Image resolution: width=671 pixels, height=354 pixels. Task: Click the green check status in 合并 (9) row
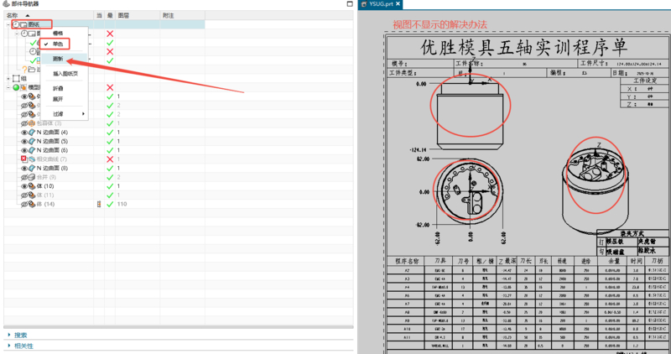[x=110, y=177]
